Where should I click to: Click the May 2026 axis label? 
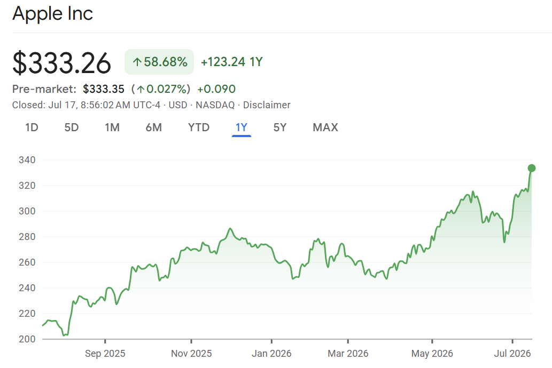click(432, 354)
